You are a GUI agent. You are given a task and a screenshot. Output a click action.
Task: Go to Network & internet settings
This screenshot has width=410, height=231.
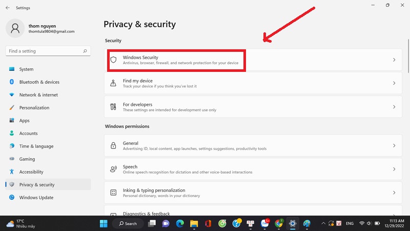(x=38, y=95)
